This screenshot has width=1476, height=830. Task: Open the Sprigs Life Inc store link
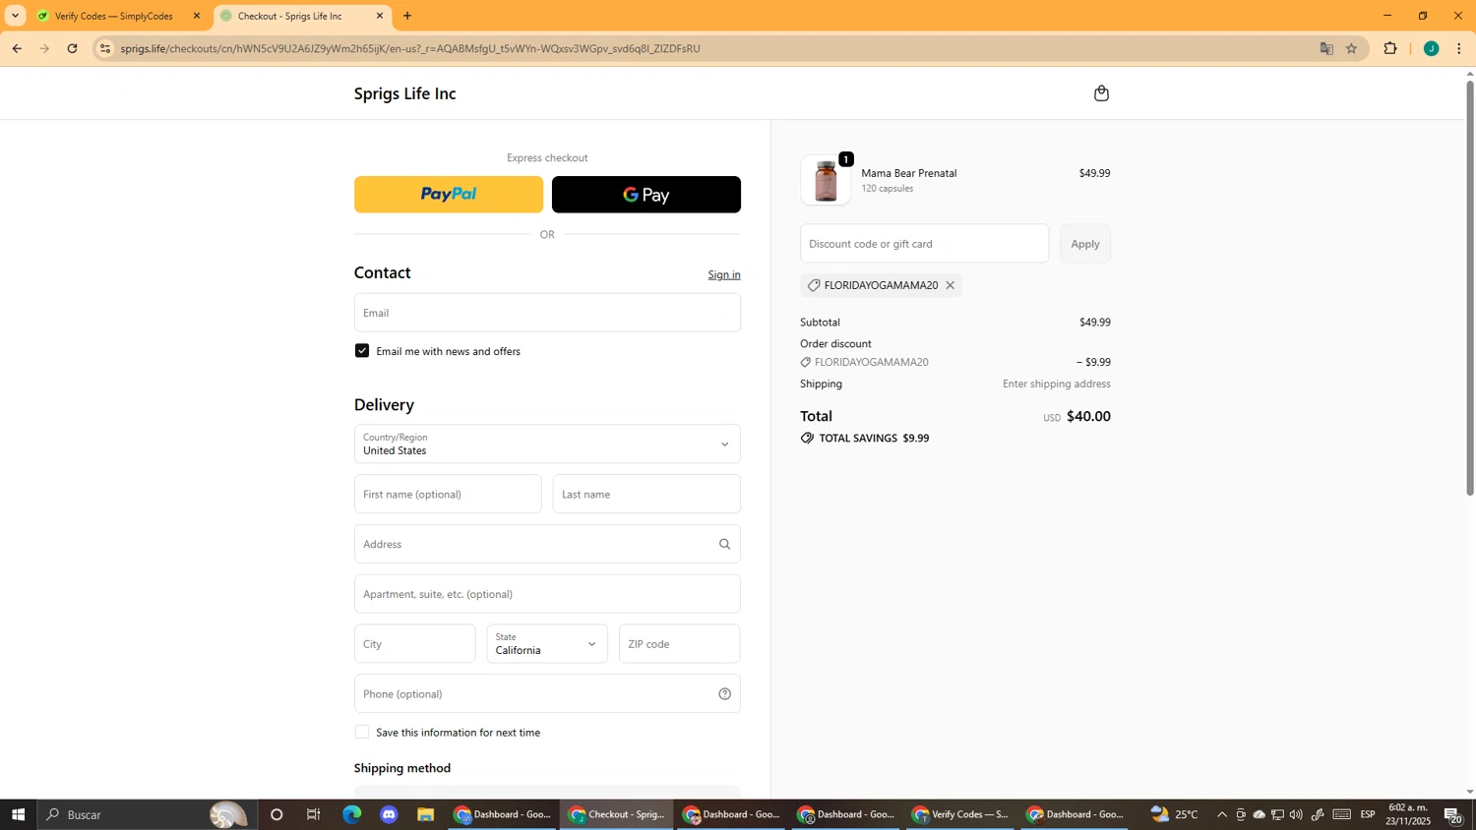pyautogui.click(x=404, y=93)
